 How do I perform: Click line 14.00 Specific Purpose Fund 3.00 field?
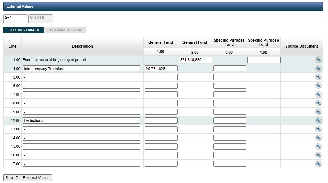[230, 138]
